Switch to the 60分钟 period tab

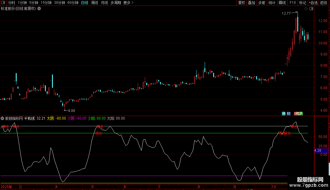pyautogui.click(x=73, y=3)
